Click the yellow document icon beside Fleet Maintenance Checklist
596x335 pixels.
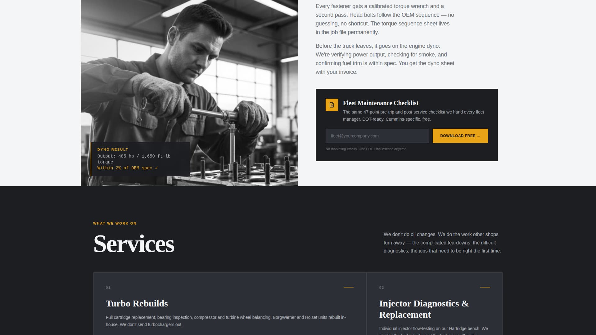332,105
